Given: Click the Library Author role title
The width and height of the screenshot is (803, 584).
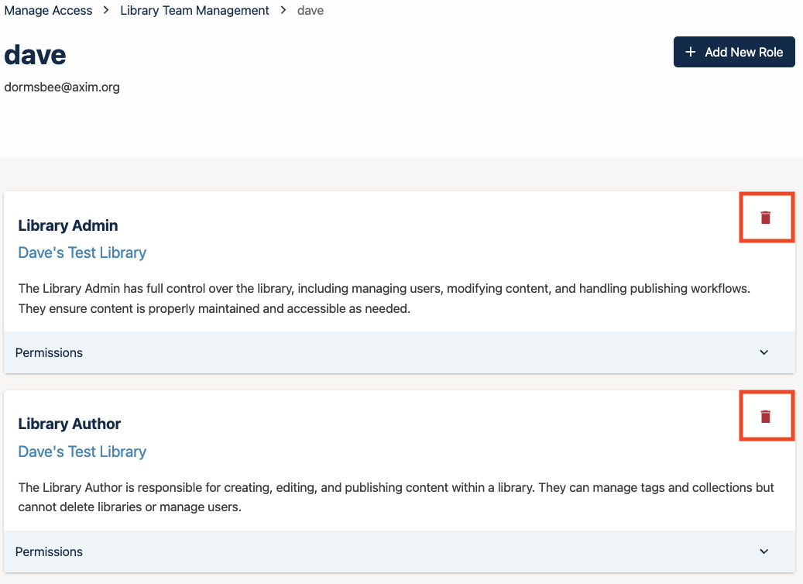Looking at the screenshot, I should point(70,424).
